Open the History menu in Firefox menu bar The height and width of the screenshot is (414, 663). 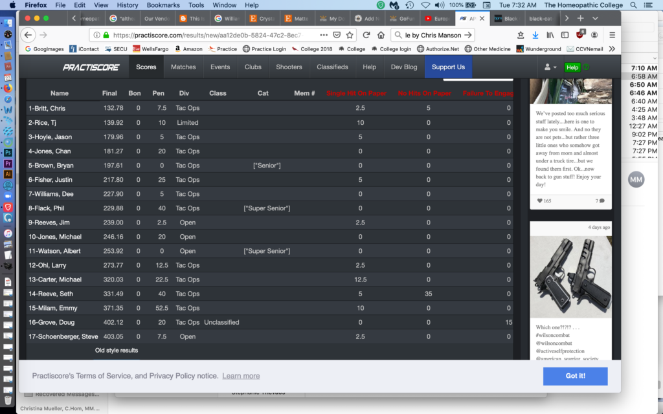pyautogui.click(x=128, y=5)
